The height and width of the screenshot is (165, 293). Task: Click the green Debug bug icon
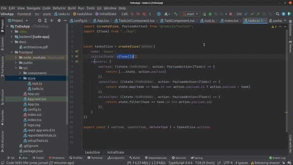point(210,14)
